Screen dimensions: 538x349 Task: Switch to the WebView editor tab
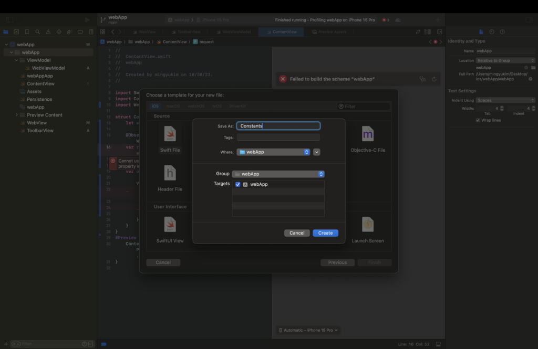144,32
